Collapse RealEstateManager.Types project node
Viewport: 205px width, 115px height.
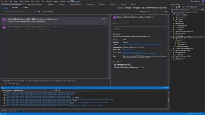[172, 50]
